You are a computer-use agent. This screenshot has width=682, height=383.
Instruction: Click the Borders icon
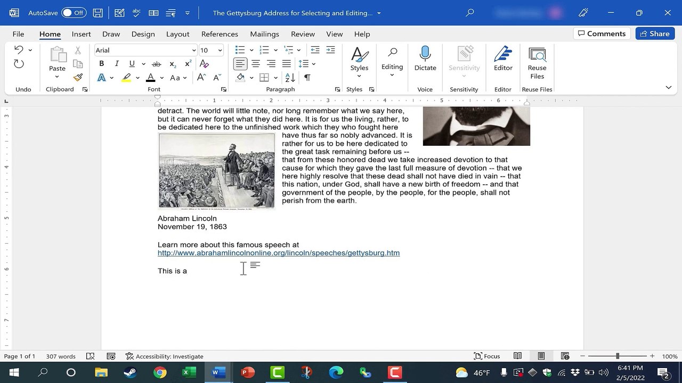click(264, 78)
